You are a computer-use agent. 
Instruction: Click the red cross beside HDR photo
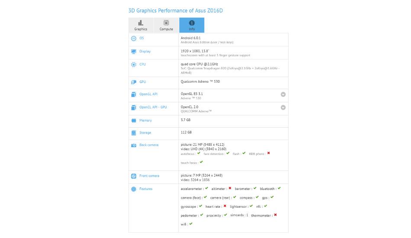tap(268, 153)
